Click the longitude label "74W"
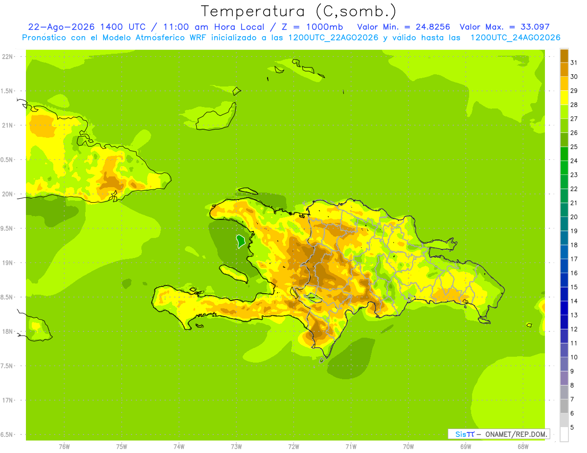The width and height of the screenshot is (587, 453). [179, 447]
